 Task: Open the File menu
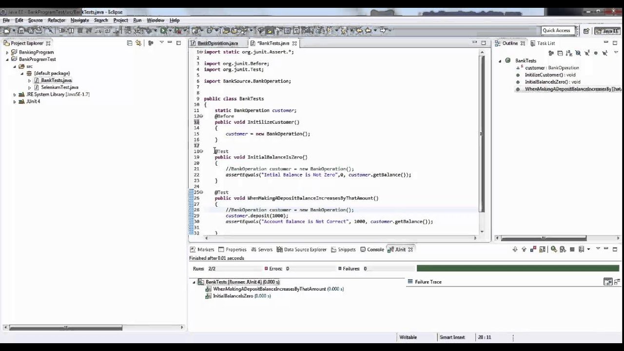pos(6,20)
